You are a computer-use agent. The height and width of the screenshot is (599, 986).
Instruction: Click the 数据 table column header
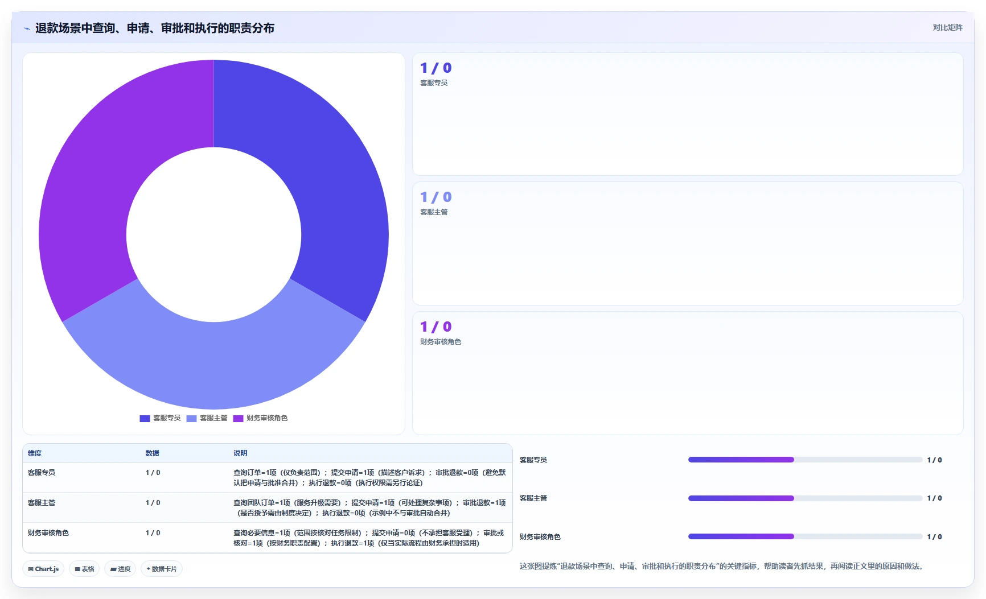152,453
